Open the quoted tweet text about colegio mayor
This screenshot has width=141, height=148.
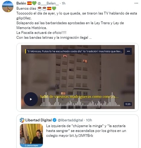tap(86, 131)
